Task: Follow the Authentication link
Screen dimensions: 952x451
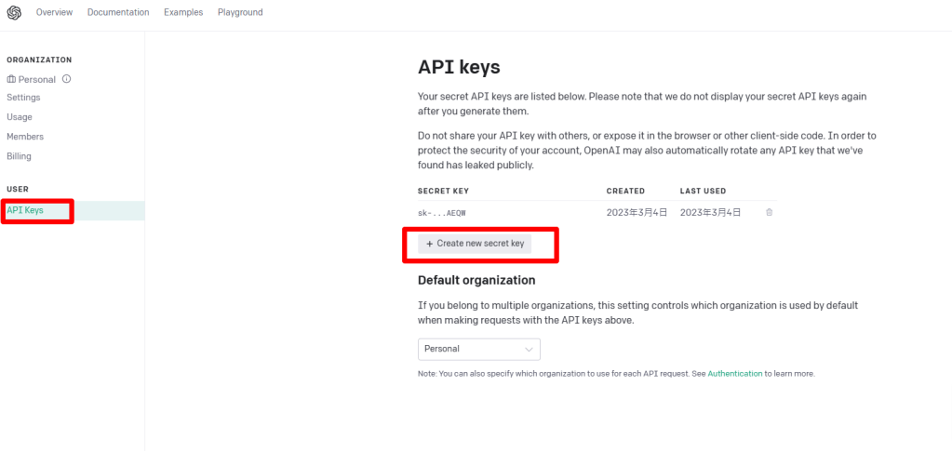Action: pyautogui.click(x=735, y=374)
